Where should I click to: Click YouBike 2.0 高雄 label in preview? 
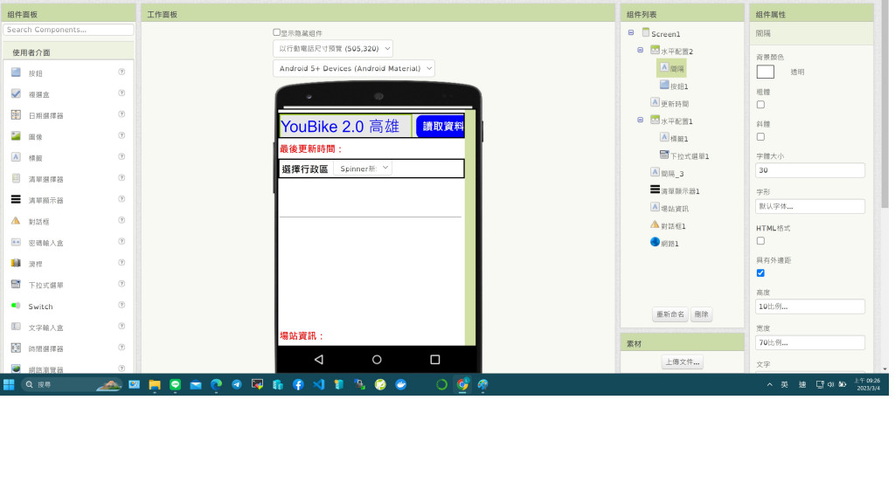(x=345, y=126)
